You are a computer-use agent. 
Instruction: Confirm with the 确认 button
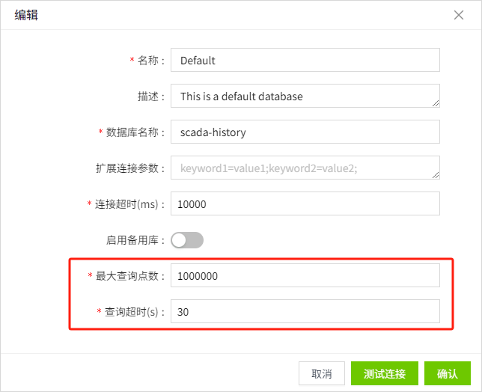[x=447, y=373]
